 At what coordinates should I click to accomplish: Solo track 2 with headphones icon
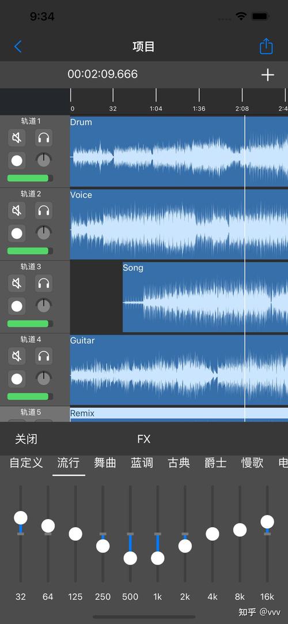(44, 210)
